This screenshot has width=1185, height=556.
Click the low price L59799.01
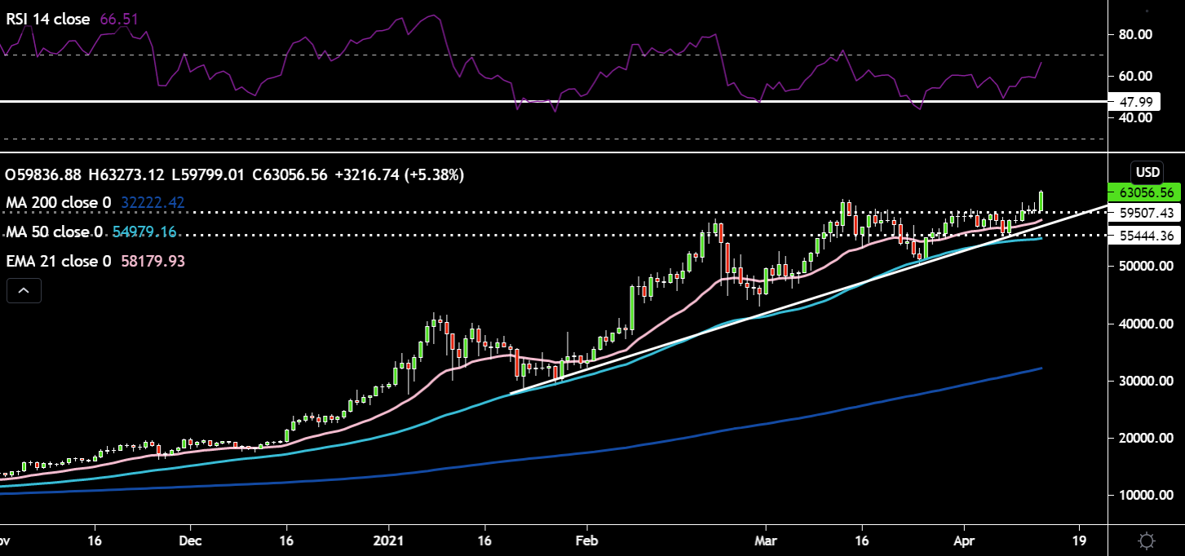point(208,174)
